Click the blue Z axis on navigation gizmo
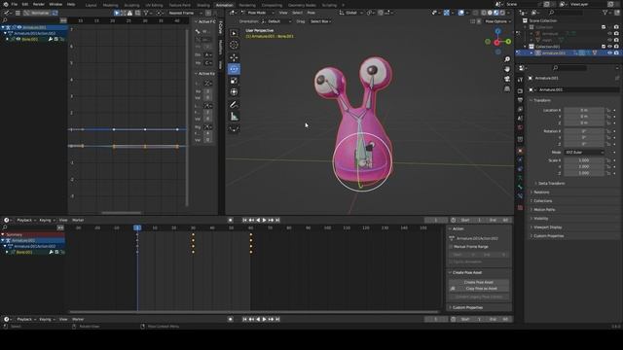Viewport: 623px width, 350px height. click(497, 31)
